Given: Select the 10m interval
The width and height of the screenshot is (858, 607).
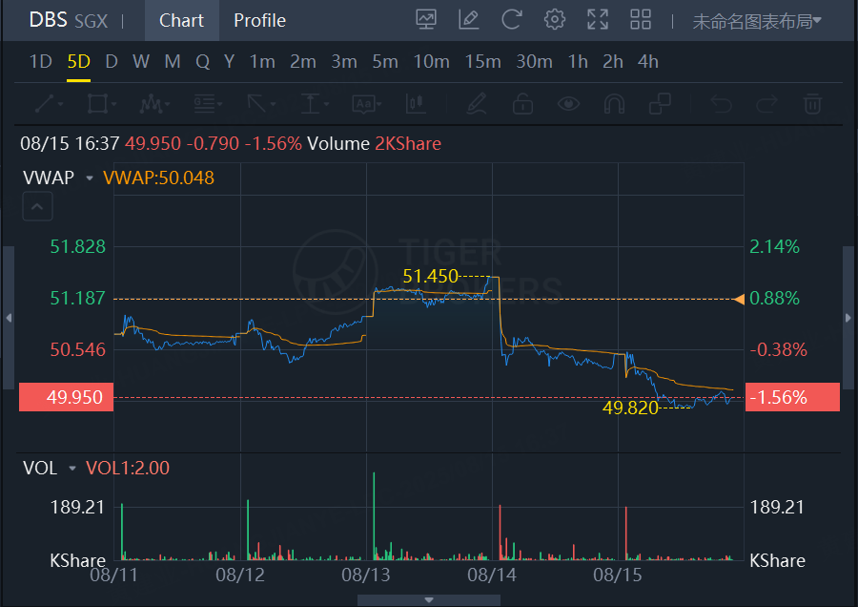Looking at the screenshot, I should (432, 61).
